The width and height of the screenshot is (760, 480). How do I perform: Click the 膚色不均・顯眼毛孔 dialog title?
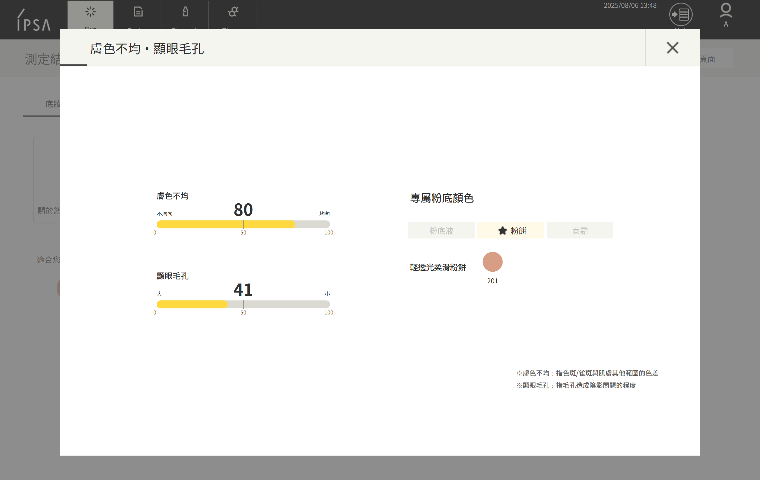pyautogui.click(x=147, y=49)
